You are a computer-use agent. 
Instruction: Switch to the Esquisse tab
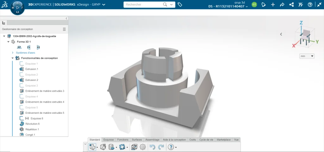pos(109,140)
